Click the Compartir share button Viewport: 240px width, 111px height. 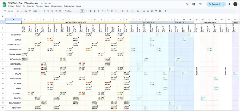(214, 4)
